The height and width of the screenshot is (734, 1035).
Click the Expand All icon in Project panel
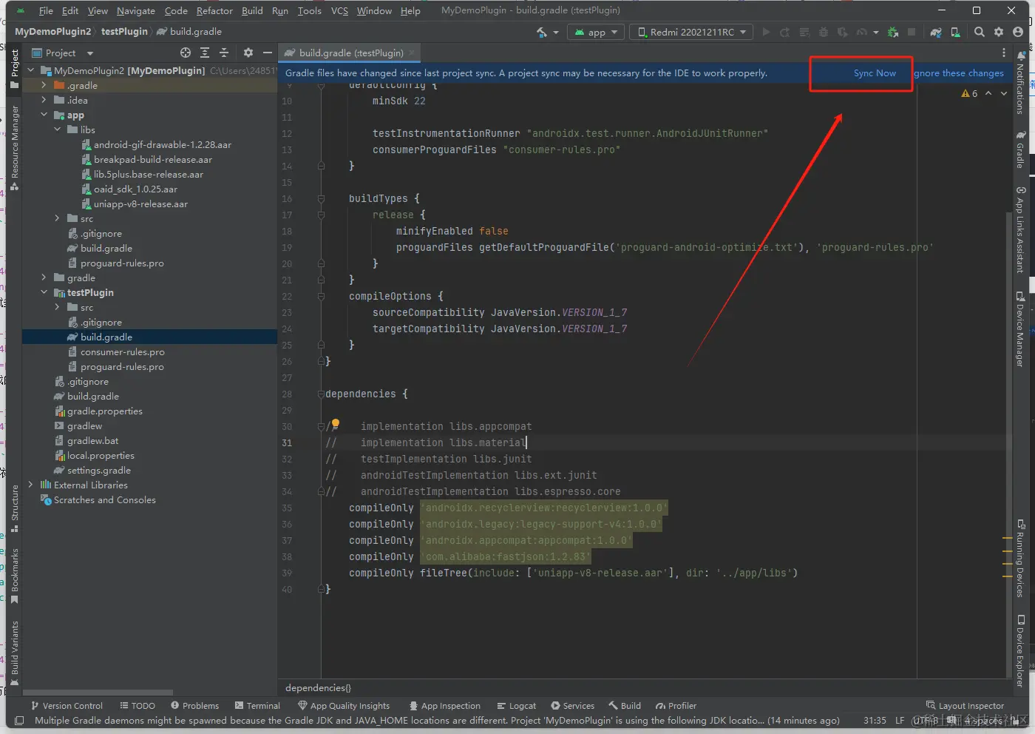[205, 53]
